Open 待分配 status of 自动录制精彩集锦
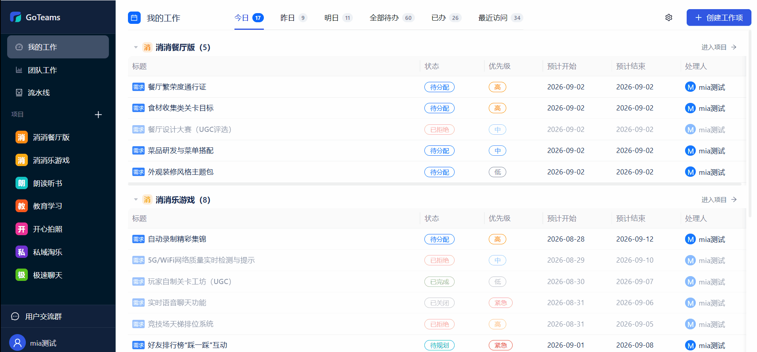Viewport: 757px width, 352px height. (x=439, y=239)
